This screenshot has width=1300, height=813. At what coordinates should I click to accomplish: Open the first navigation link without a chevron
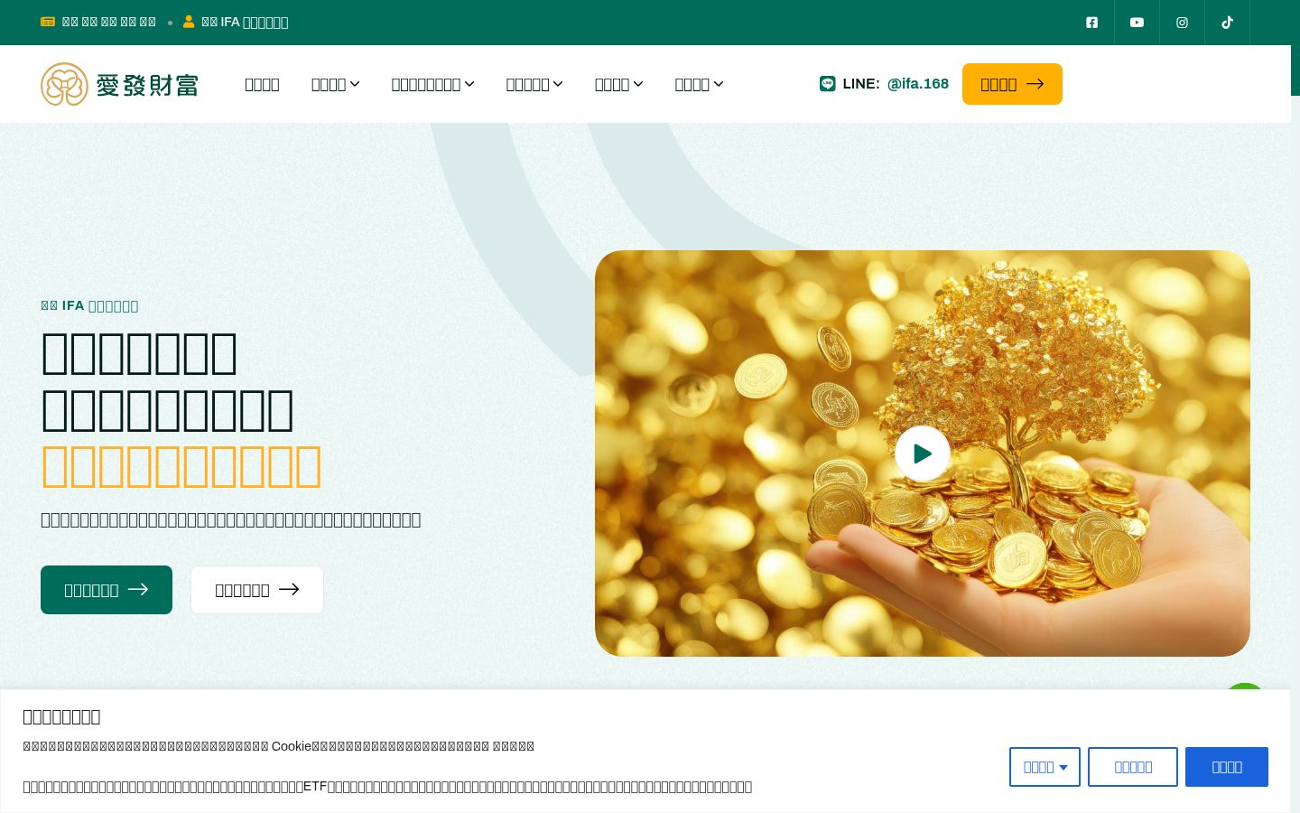coord(262,84)
